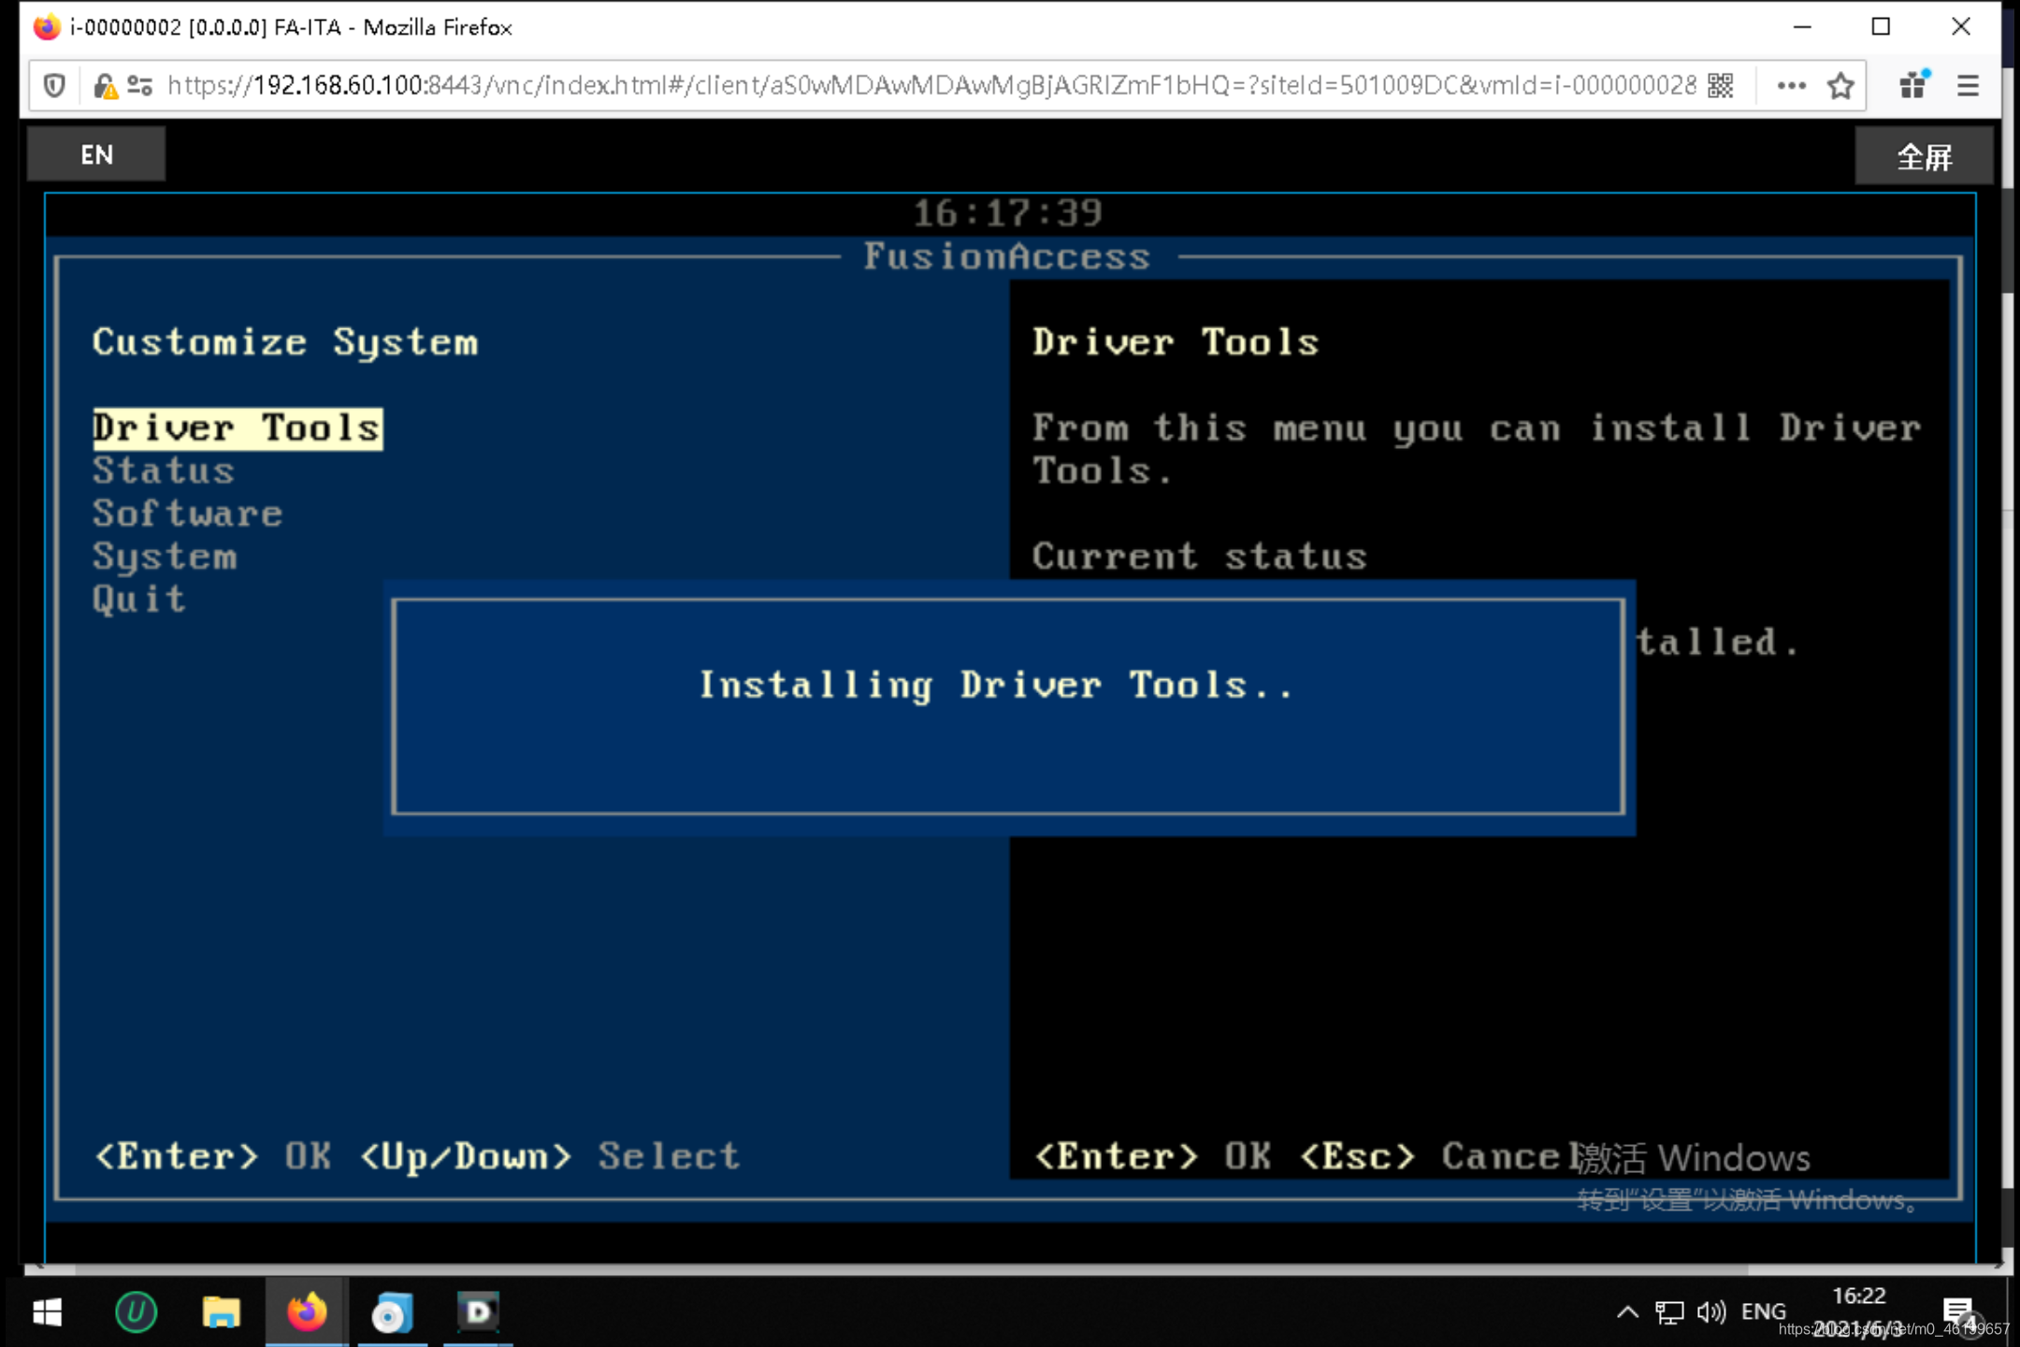
Task: Show hidden tray icons chevron
Action: (1627, 1311)
